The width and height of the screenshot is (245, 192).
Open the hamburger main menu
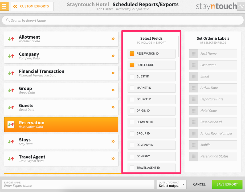pos(4,6)
